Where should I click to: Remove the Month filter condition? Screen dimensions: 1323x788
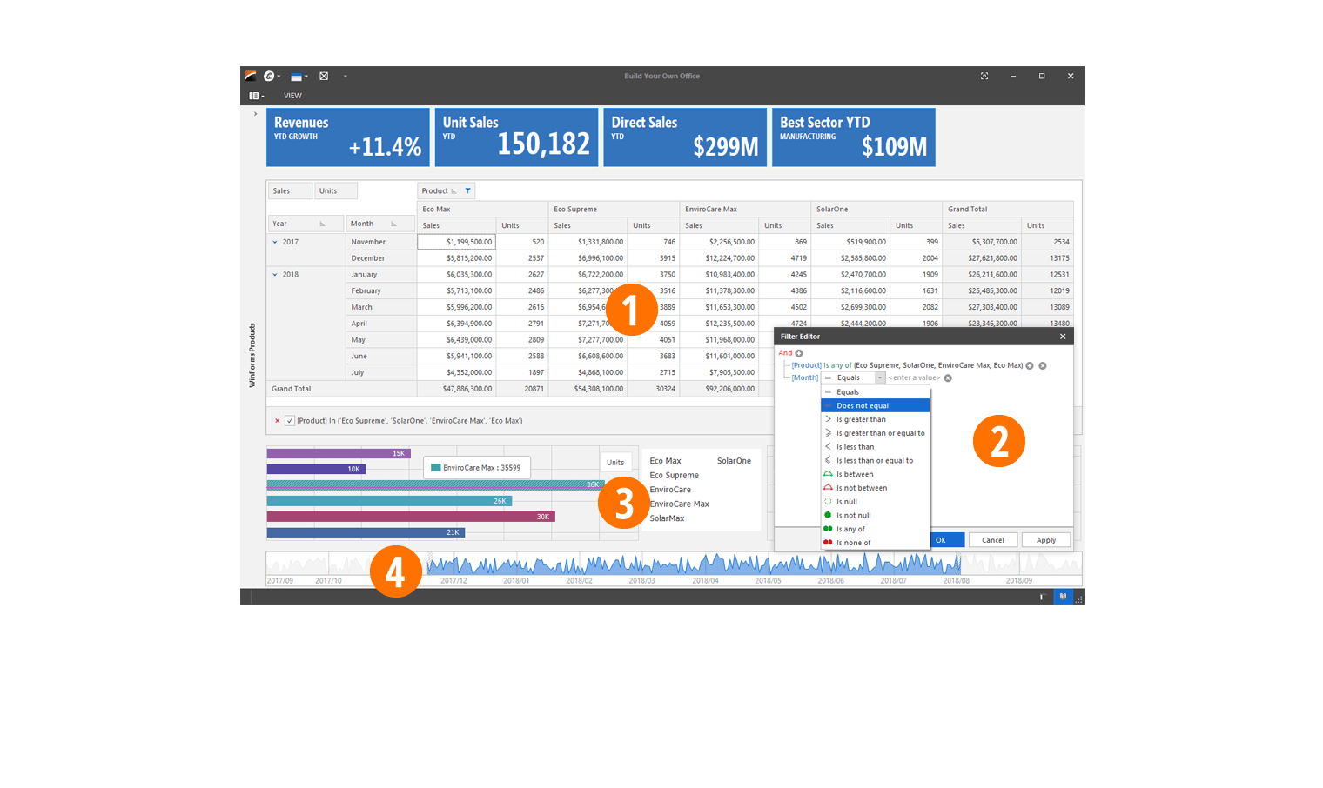[x=948, y=378]
